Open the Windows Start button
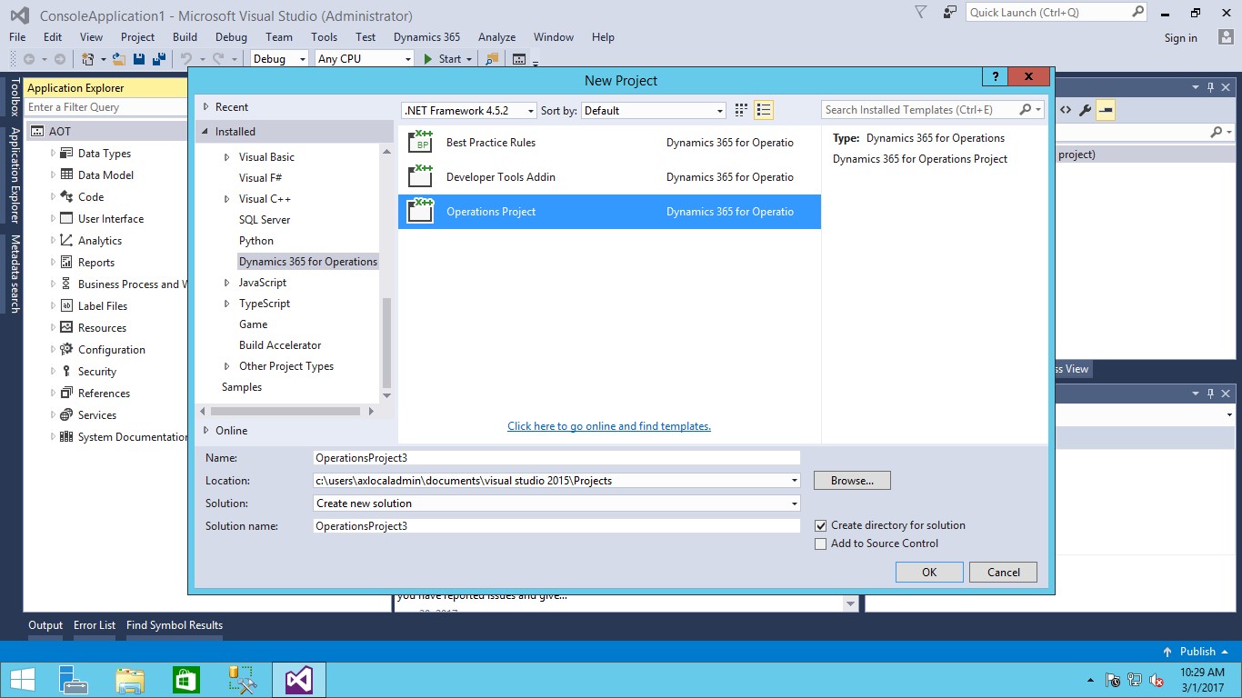The height and width of the screenshot is (698, 1242). pos(23,680)
